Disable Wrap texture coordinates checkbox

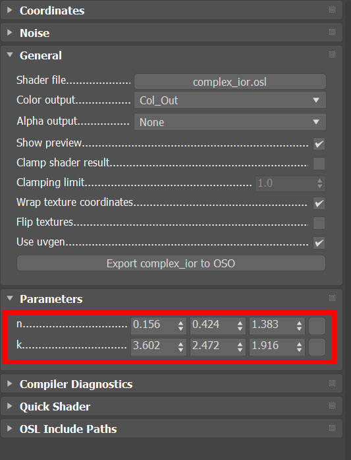(x=319, y=203)
